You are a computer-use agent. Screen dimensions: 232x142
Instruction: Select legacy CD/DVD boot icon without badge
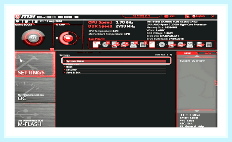click(162, 44)
